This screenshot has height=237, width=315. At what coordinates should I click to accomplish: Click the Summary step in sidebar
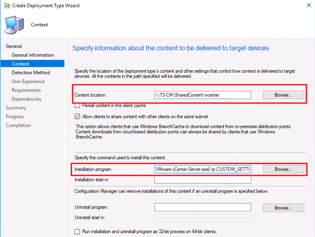(x=16, y=108)
